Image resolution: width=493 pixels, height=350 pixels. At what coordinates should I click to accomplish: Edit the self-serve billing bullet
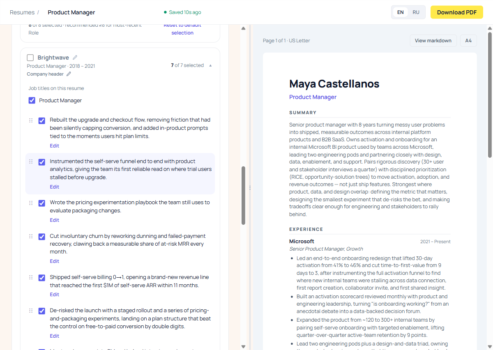click(x=55, y=295)
